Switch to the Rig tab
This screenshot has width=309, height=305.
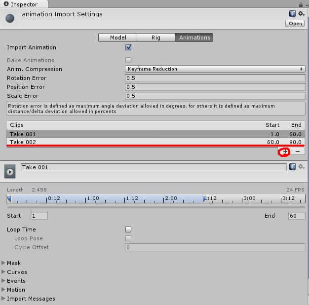pos(155,38)
